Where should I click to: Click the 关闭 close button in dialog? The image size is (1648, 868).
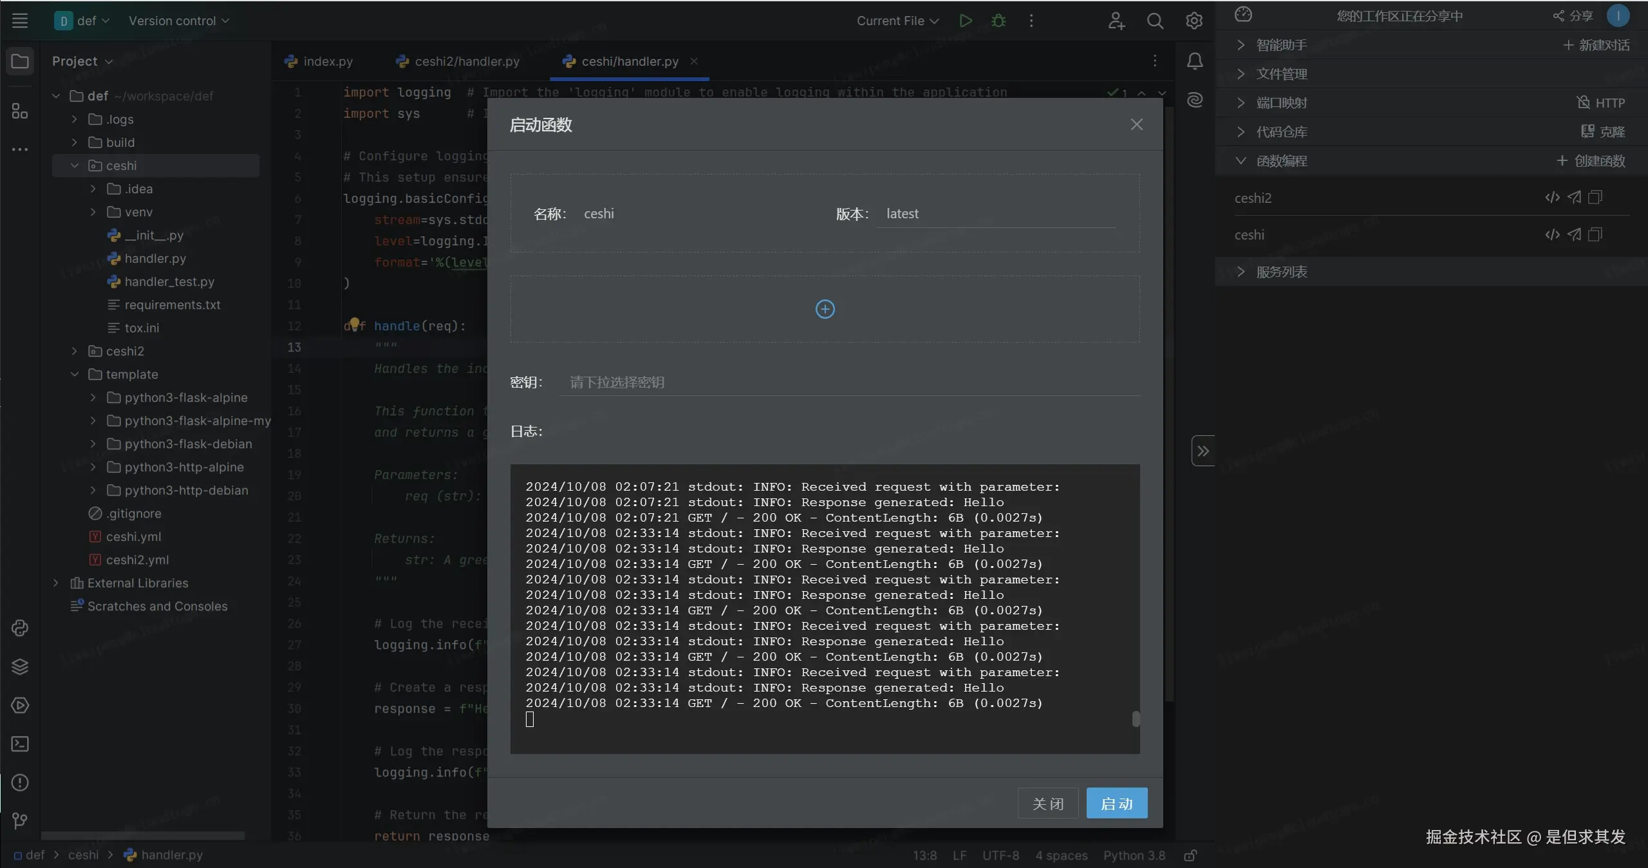(x=1047, y=803)
